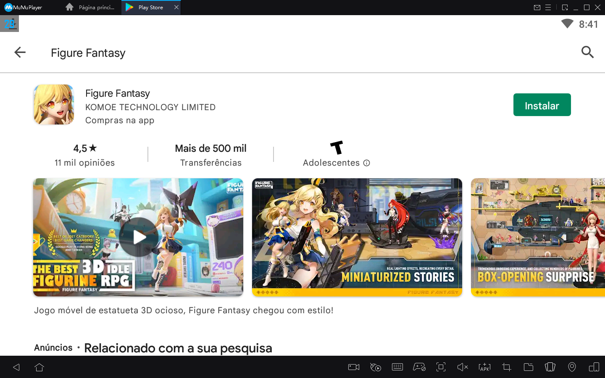Click the teen content rating T icon
605x378 pixels.
[x=337, y=148]
